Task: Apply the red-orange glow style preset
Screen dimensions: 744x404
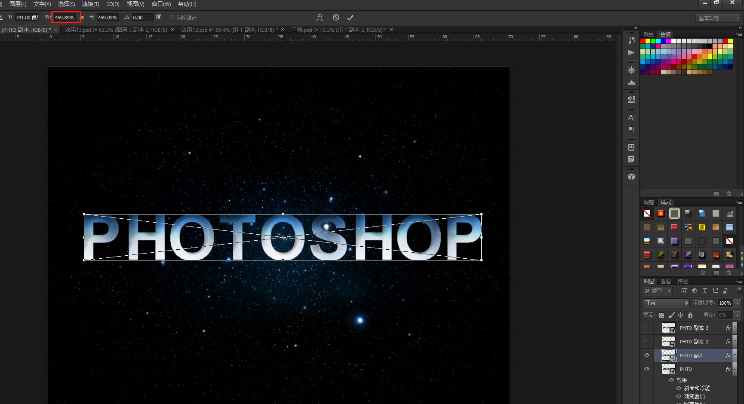Action: click(661, 213)
